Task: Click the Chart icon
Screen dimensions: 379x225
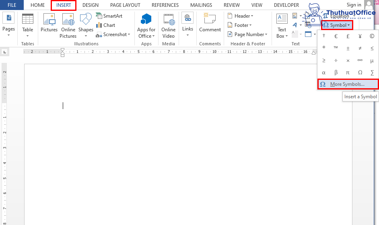Action: click(105, 25)
